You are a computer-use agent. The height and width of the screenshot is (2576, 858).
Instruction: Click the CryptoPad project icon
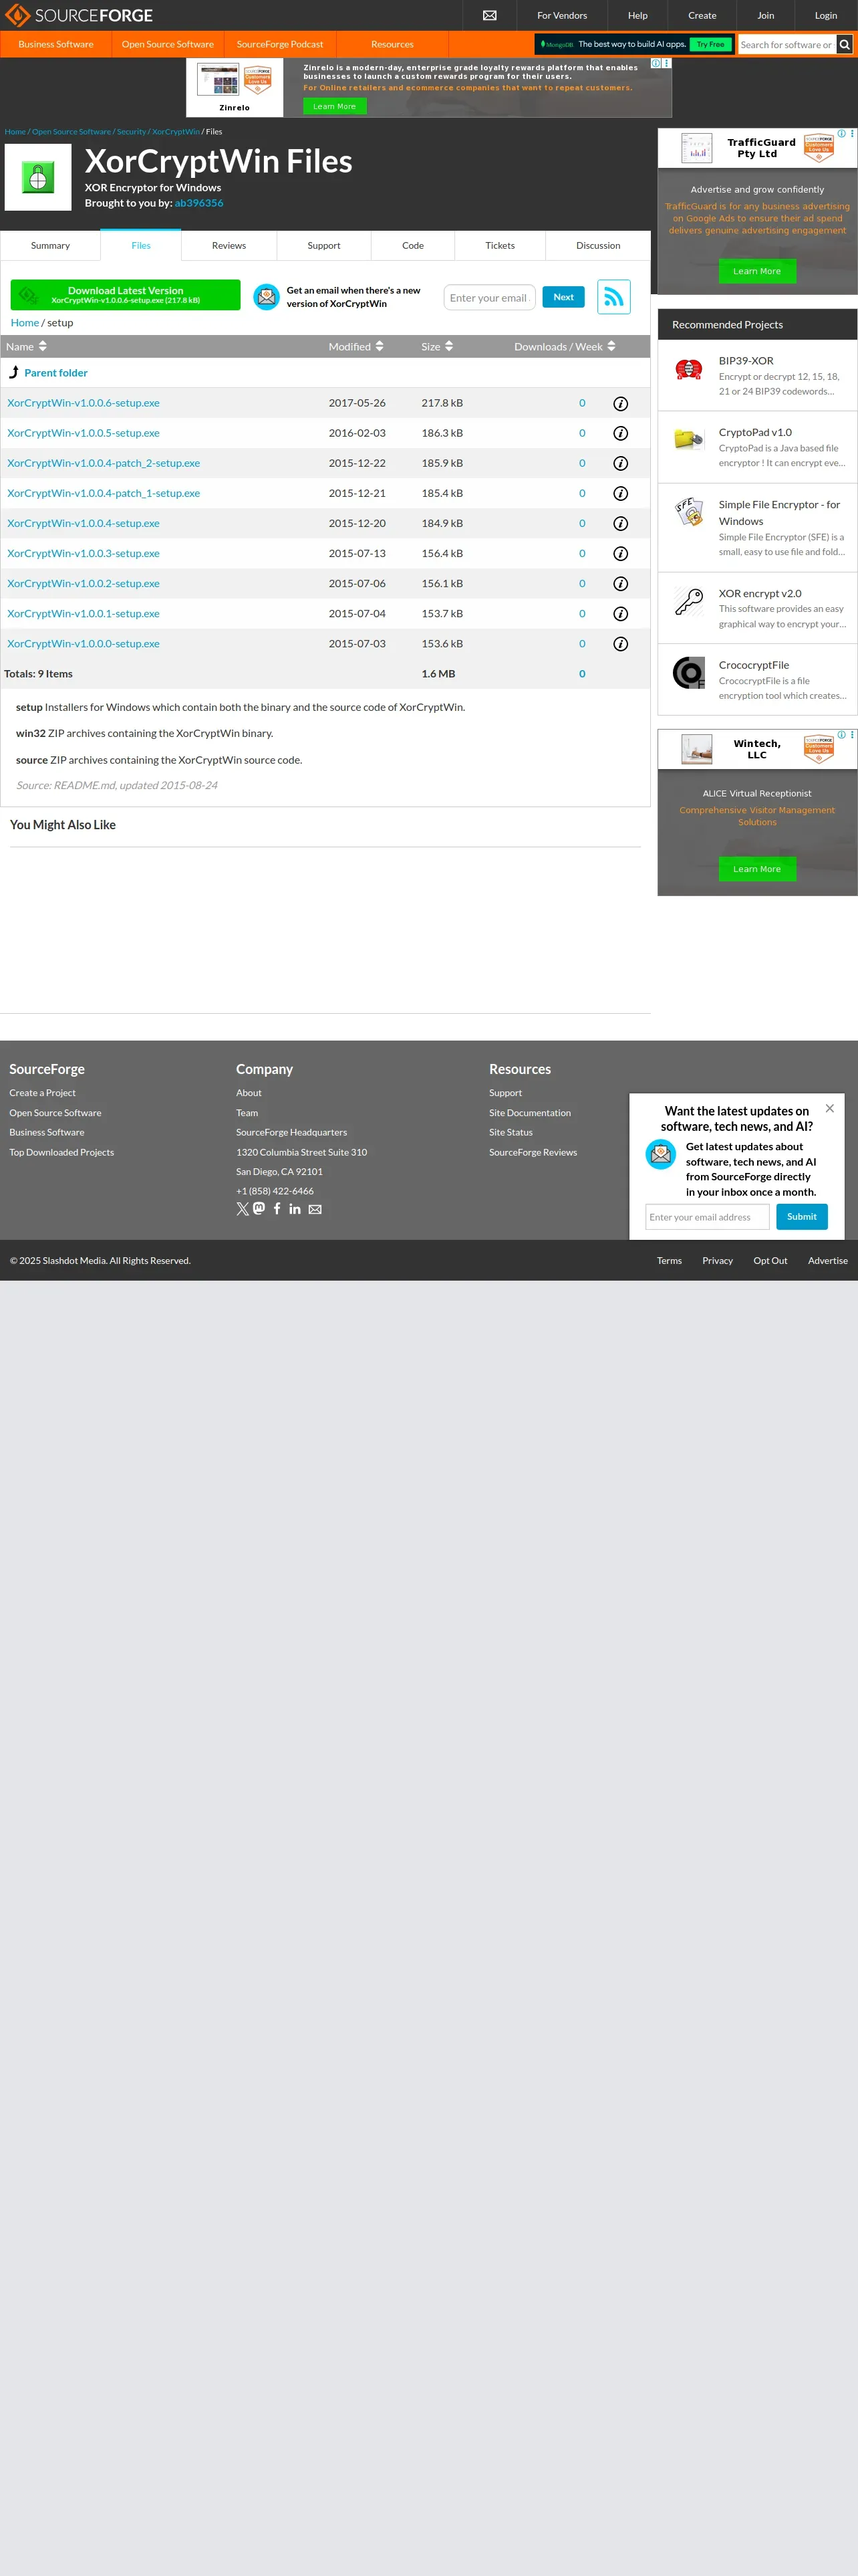688,439
